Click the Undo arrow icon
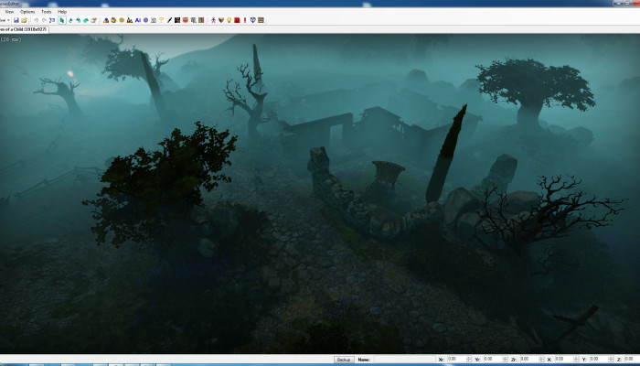The image size is (640, 366). 36,20
